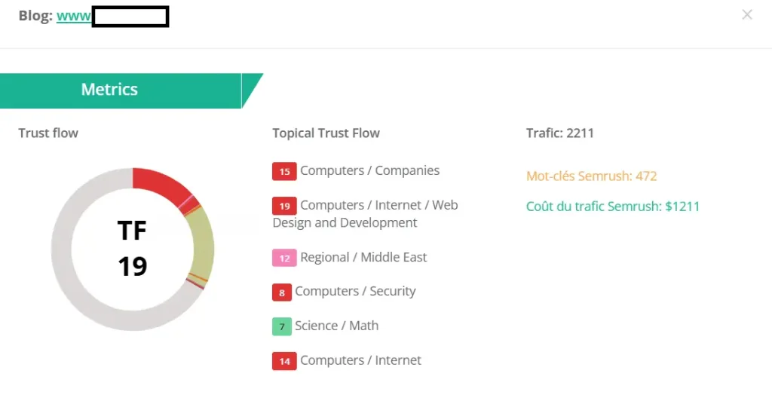
Task: Click the Mot-clés Semrush: 472 text
Action: [591, 176]
